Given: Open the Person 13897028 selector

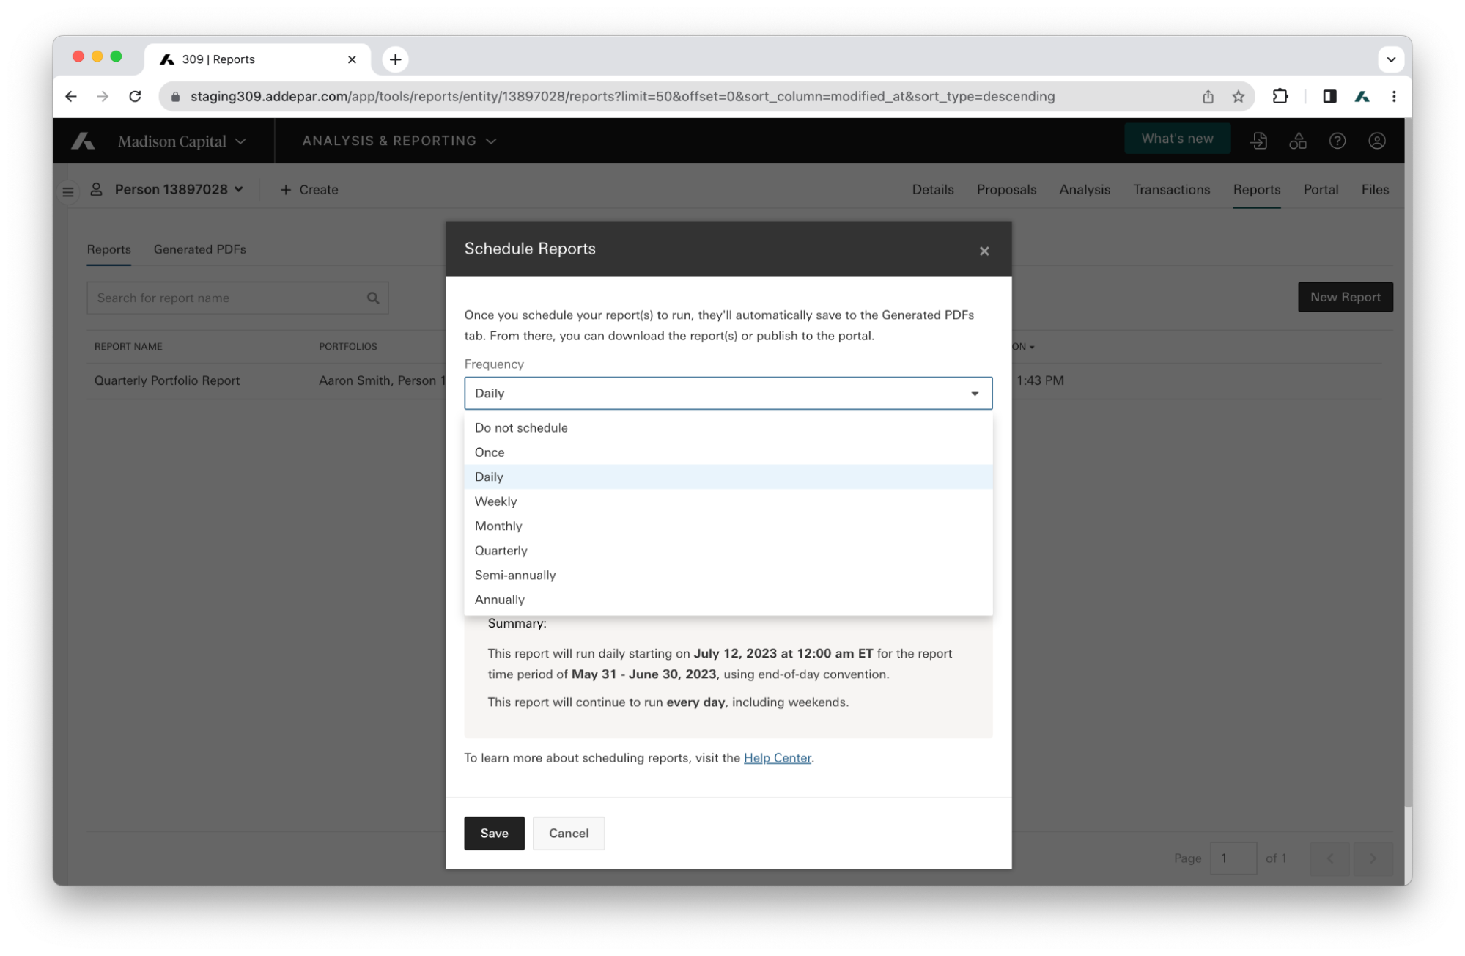Looking at the screenshot, I should click(178, 189).
